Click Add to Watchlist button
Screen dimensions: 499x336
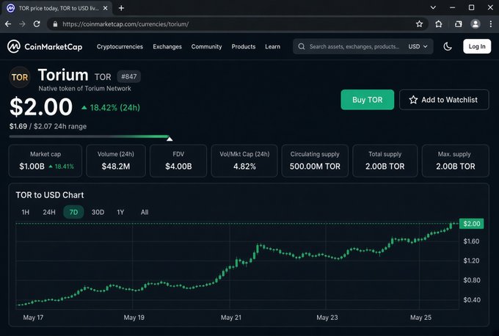[444, 100]
